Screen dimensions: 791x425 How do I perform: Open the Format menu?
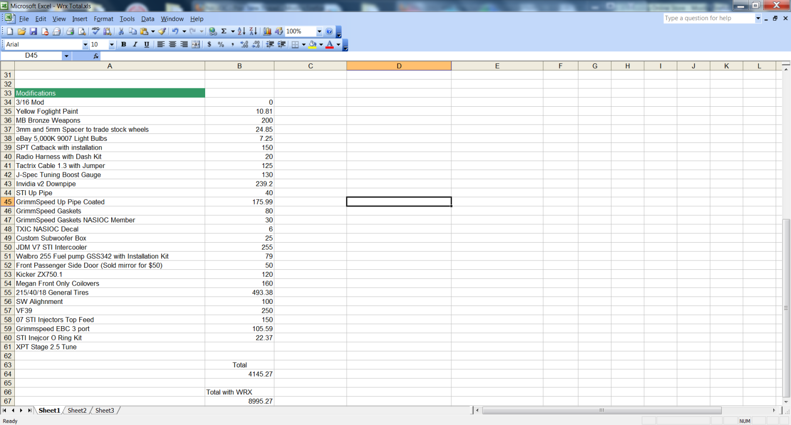(x=103, y=19)
